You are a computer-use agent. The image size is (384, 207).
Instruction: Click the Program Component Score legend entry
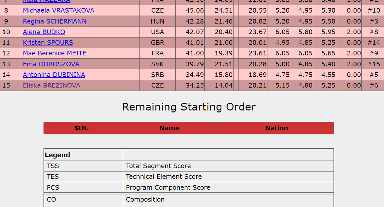point(168,187)
